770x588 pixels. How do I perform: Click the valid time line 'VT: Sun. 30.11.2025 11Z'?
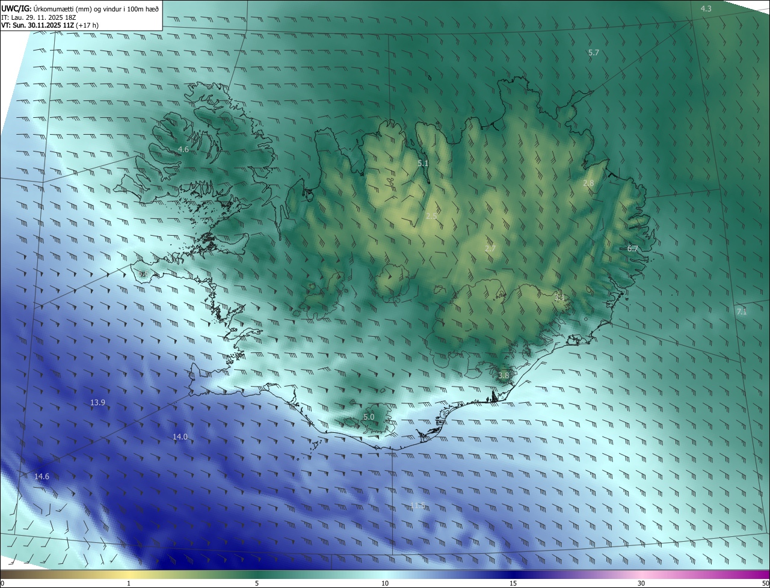point(38,26)
